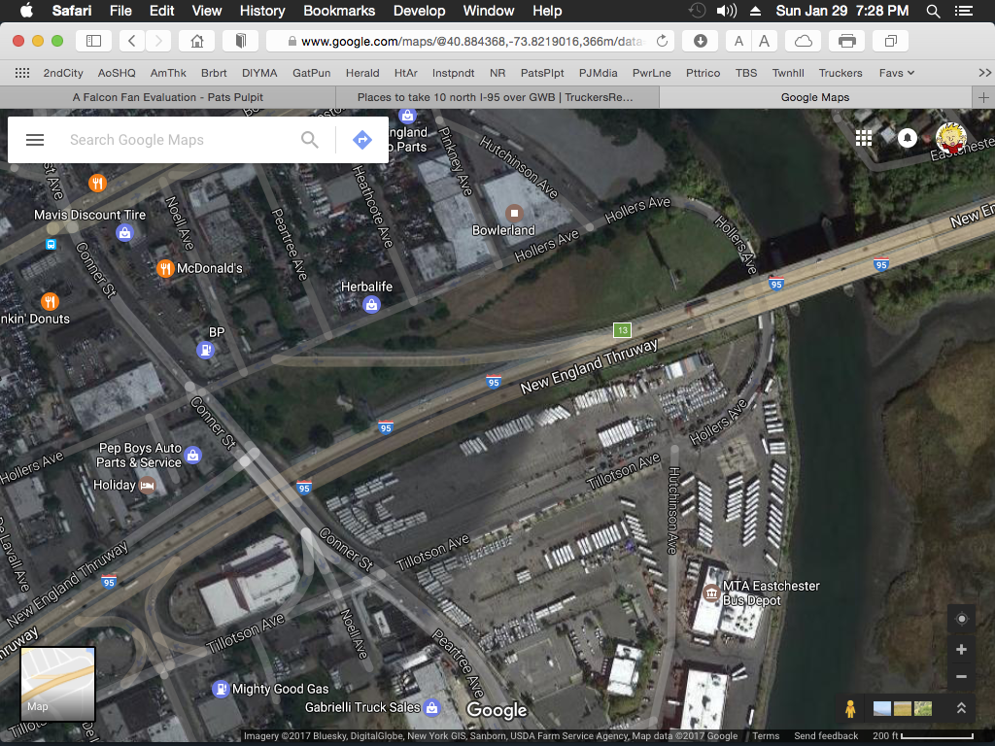
Task: Open the Google Maps hamburger menu
Action: point(35,140)
